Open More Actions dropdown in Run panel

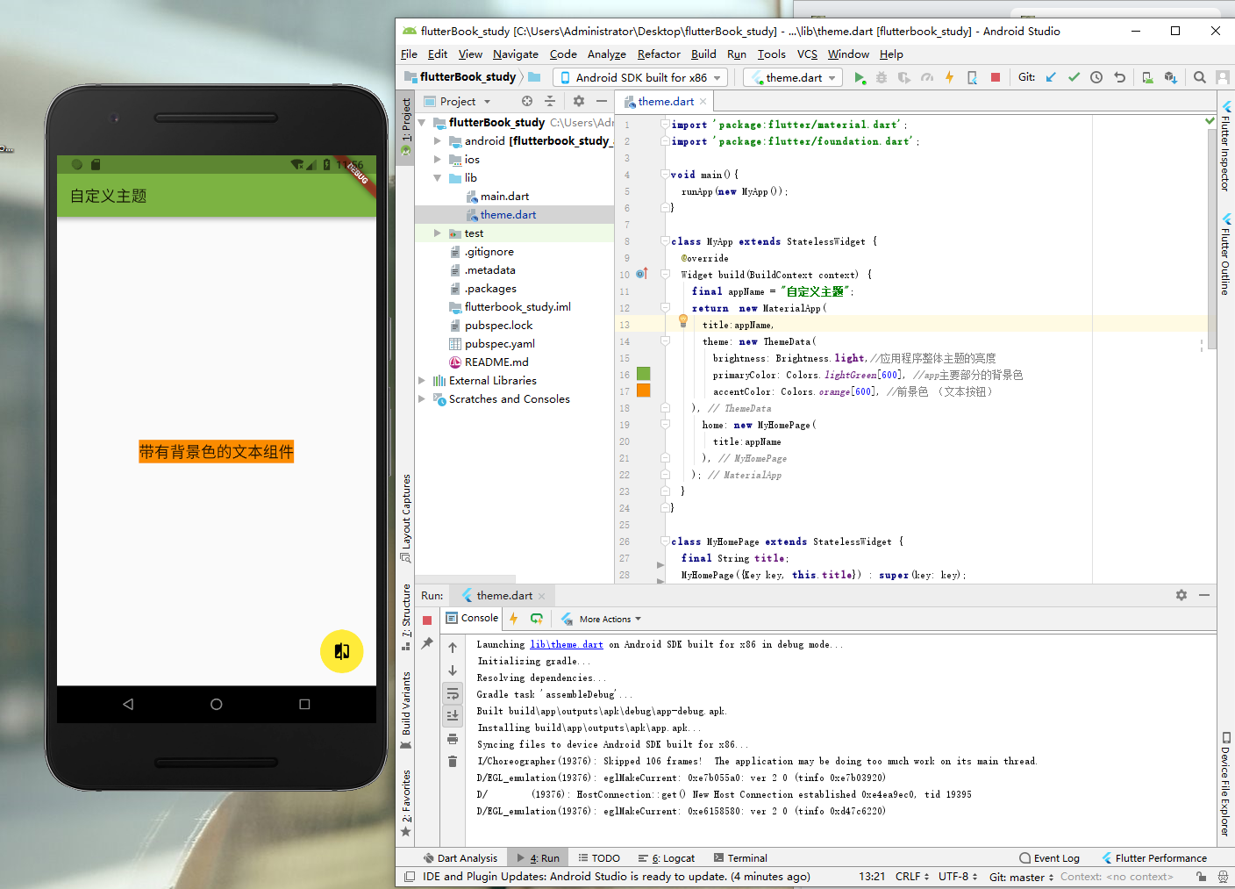(x=603, y=619)
